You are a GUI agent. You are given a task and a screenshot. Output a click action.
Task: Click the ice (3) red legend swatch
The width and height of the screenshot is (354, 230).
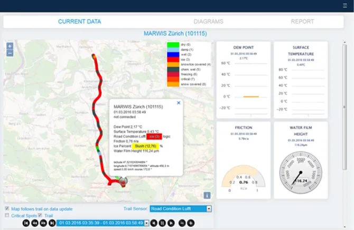pos(173,60)
